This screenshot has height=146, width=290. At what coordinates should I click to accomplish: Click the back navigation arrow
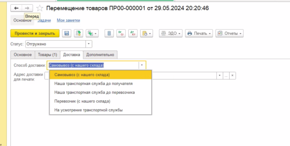16,8
